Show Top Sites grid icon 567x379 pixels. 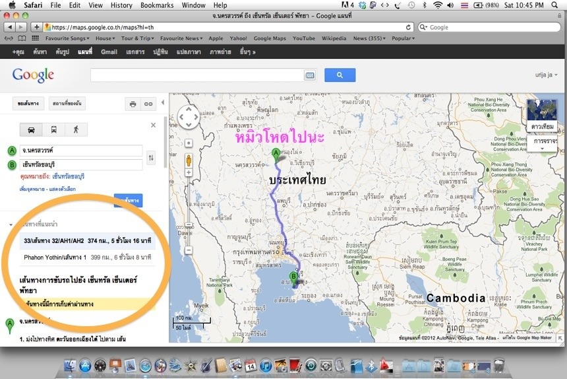point(36,38)
